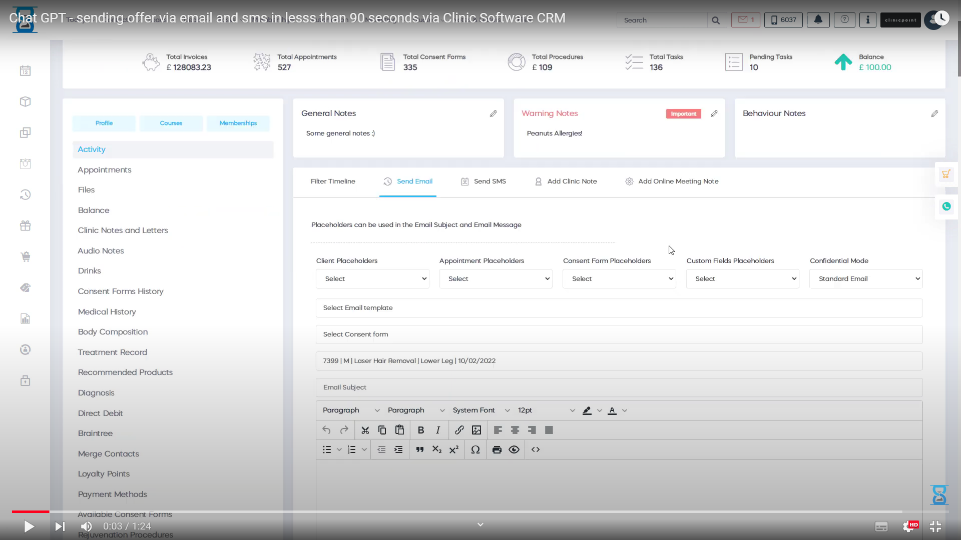961x540 pixels.
Task: Open Client Placeholders dropdown
Action: (372, 277)
